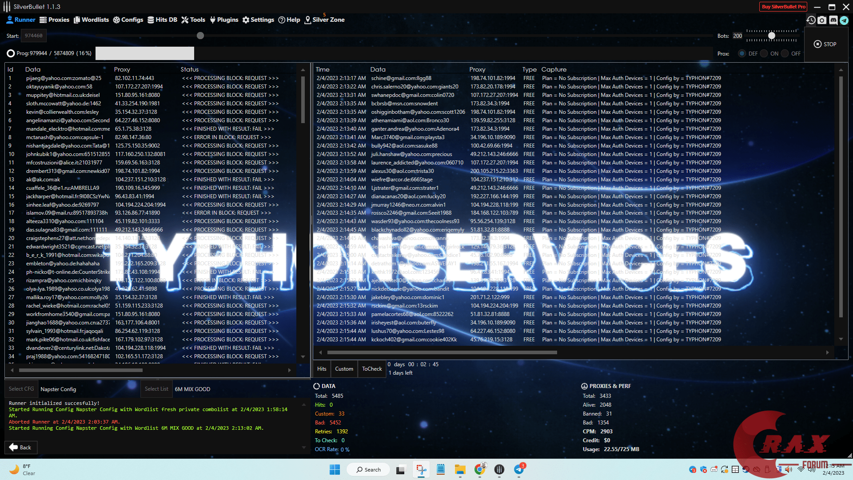The image size is (853, 480).
Task: Open the Configs section
Action: pos(128,20)
